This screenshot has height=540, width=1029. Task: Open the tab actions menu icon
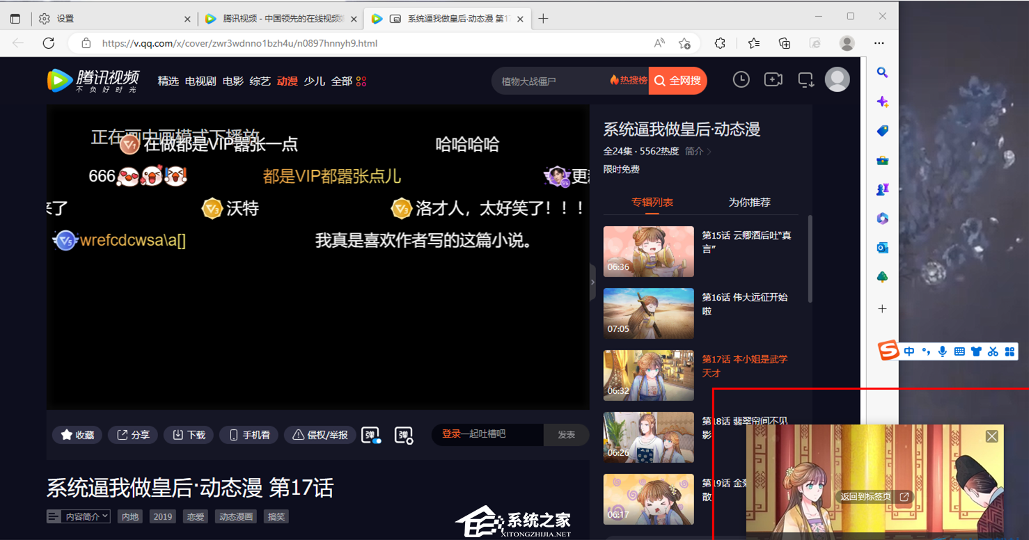(x=15, y=19)
